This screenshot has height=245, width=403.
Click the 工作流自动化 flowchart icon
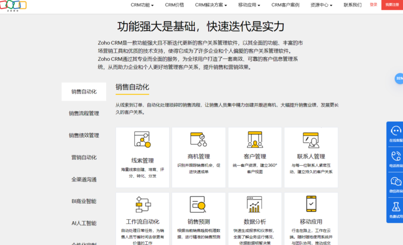[x=142, y=204]
